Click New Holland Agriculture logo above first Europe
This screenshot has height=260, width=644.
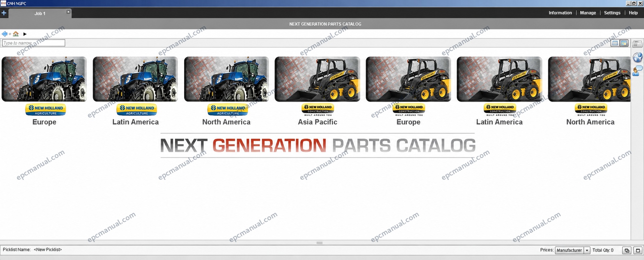46,109
